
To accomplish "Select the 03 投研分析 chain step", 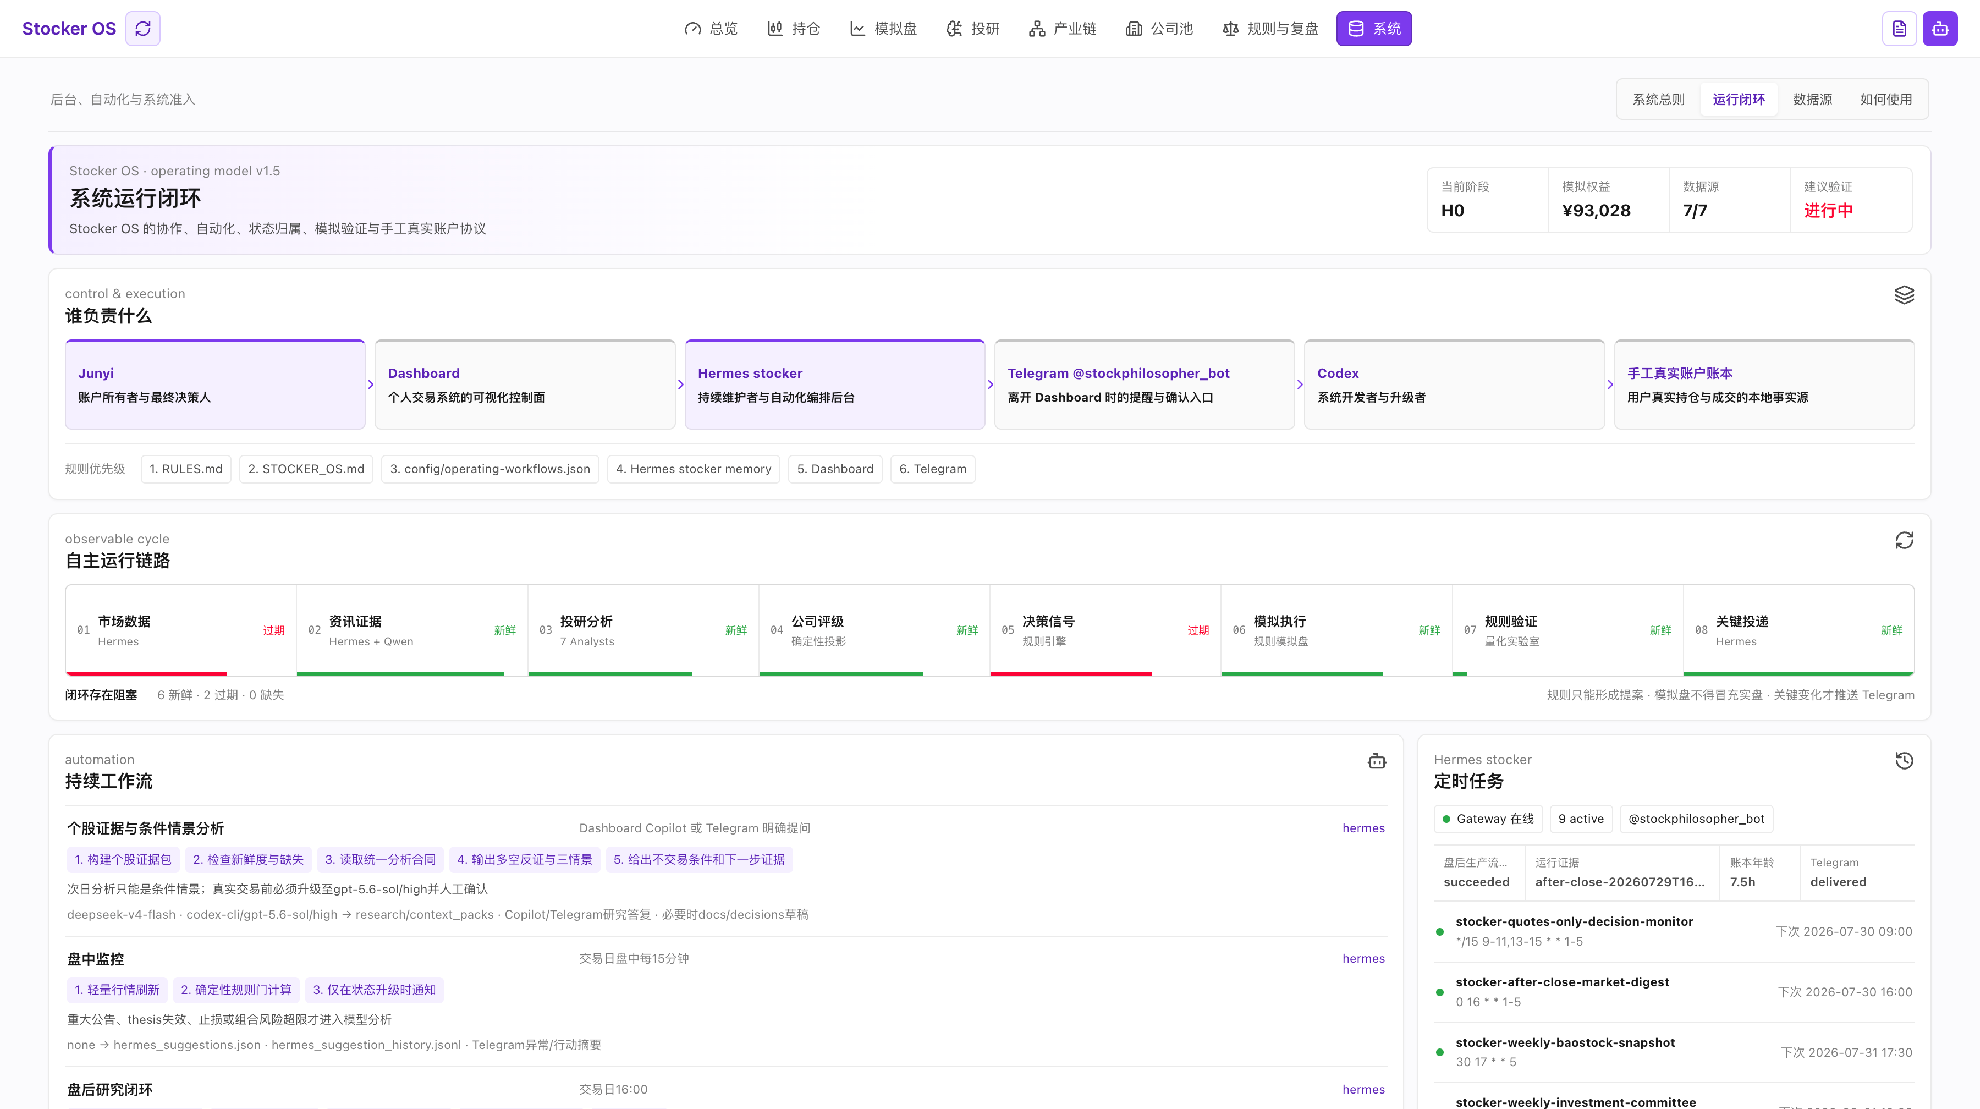I will [x=644, y=630].
